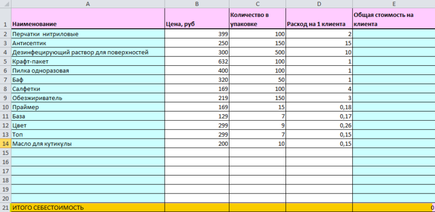Viewport: 435px width, 212px height.
Task: Select column A header
Action: pyautogui.click(x=88, y=4)
